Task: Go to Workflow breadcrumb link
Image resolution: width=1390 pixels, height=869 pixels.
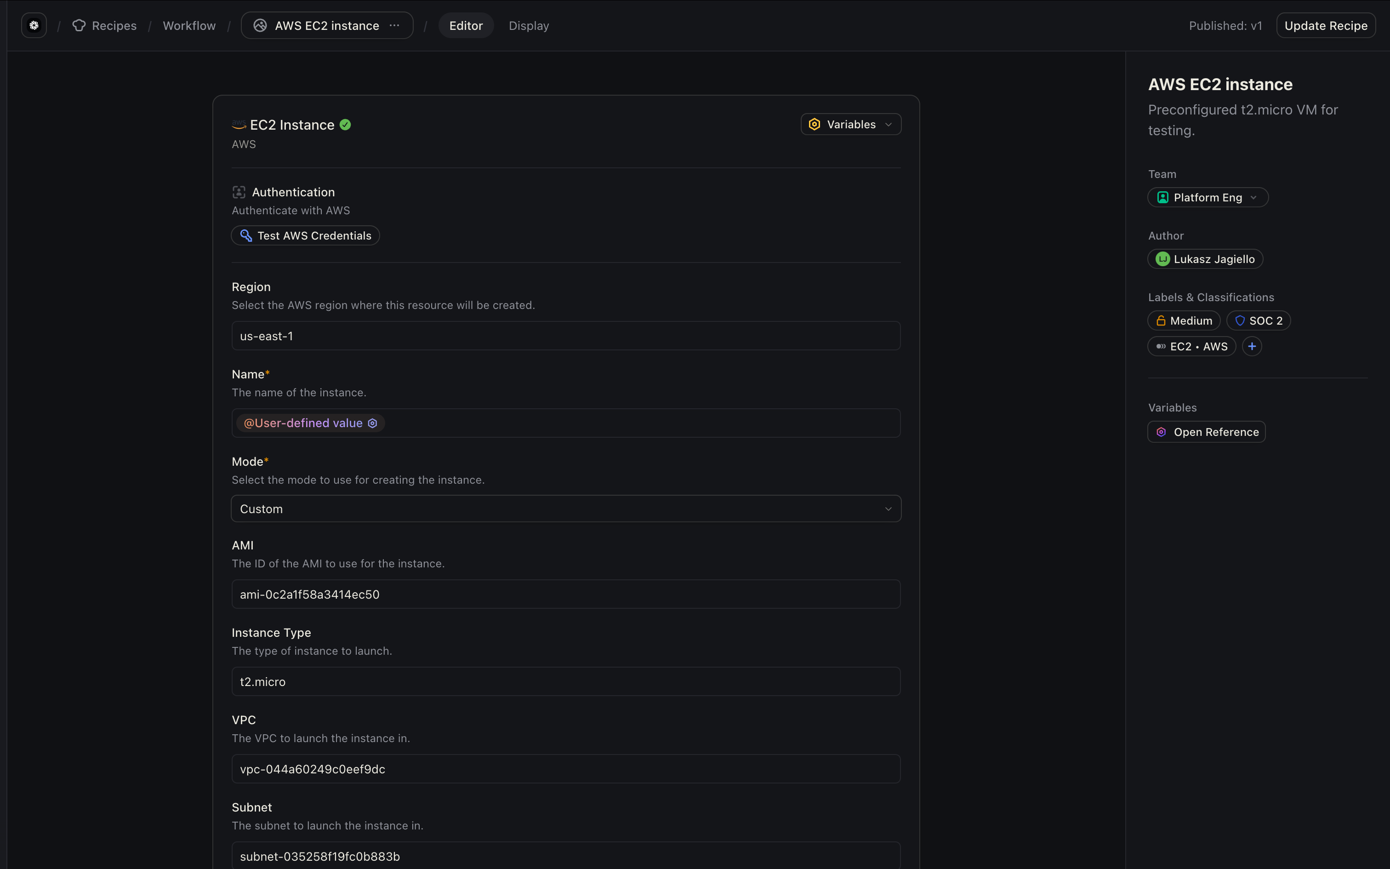Action: [x=189, y=26]
